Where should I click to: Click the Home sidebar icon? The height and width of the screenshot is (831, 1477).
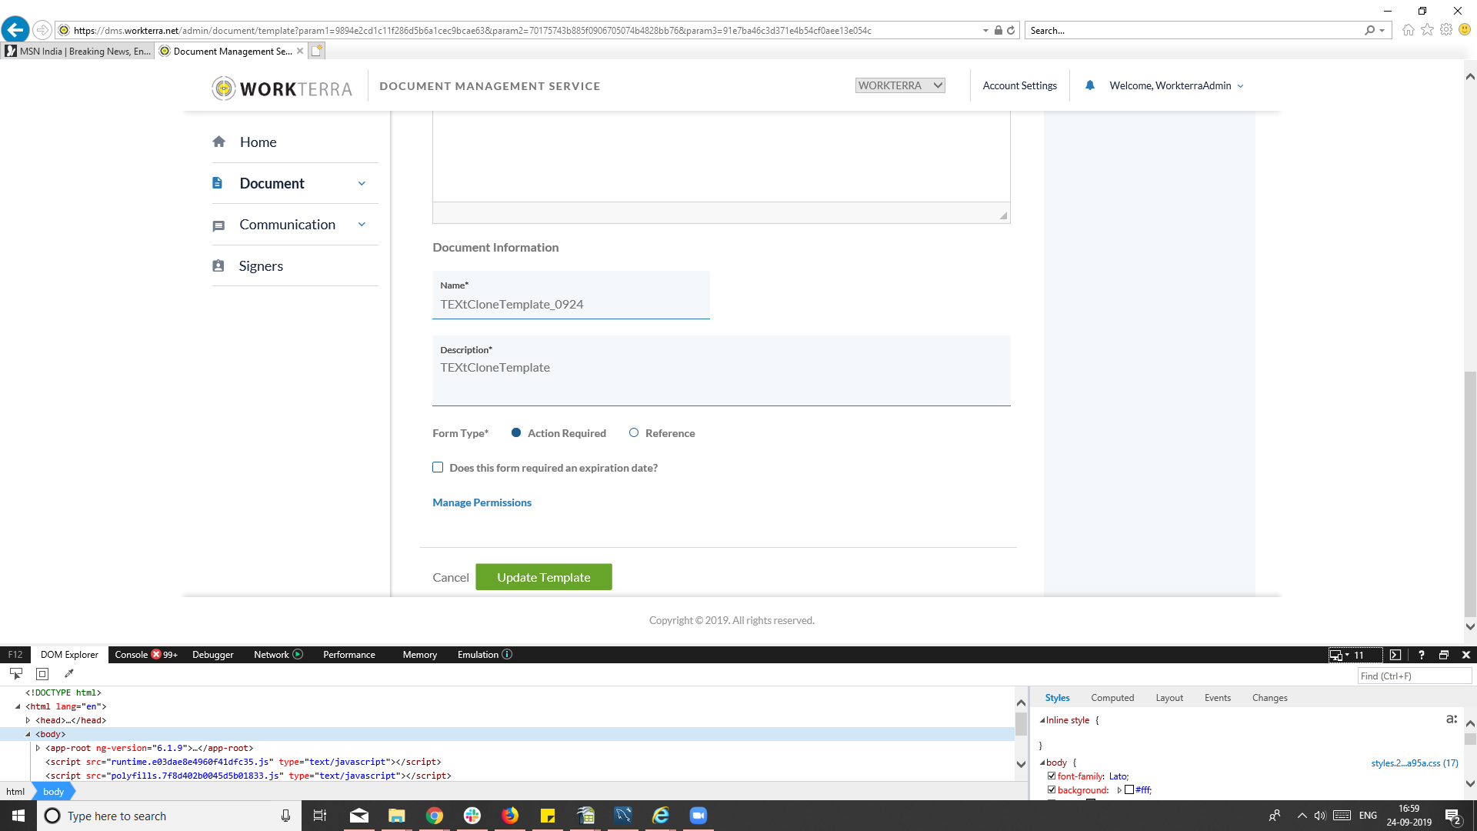[218, 142]
